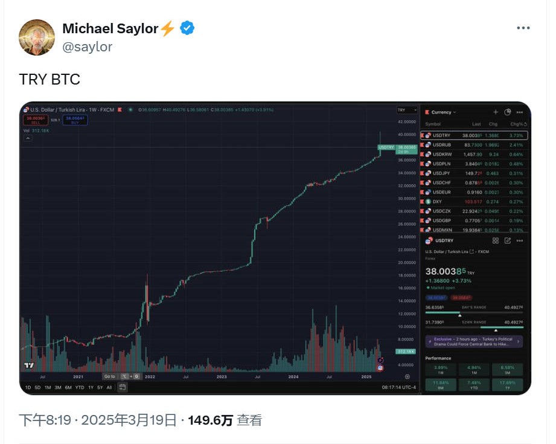Open the tweet's three-dot more menu
The width and height of the screenshot is (556, 444).
click(x=523, y=28)
